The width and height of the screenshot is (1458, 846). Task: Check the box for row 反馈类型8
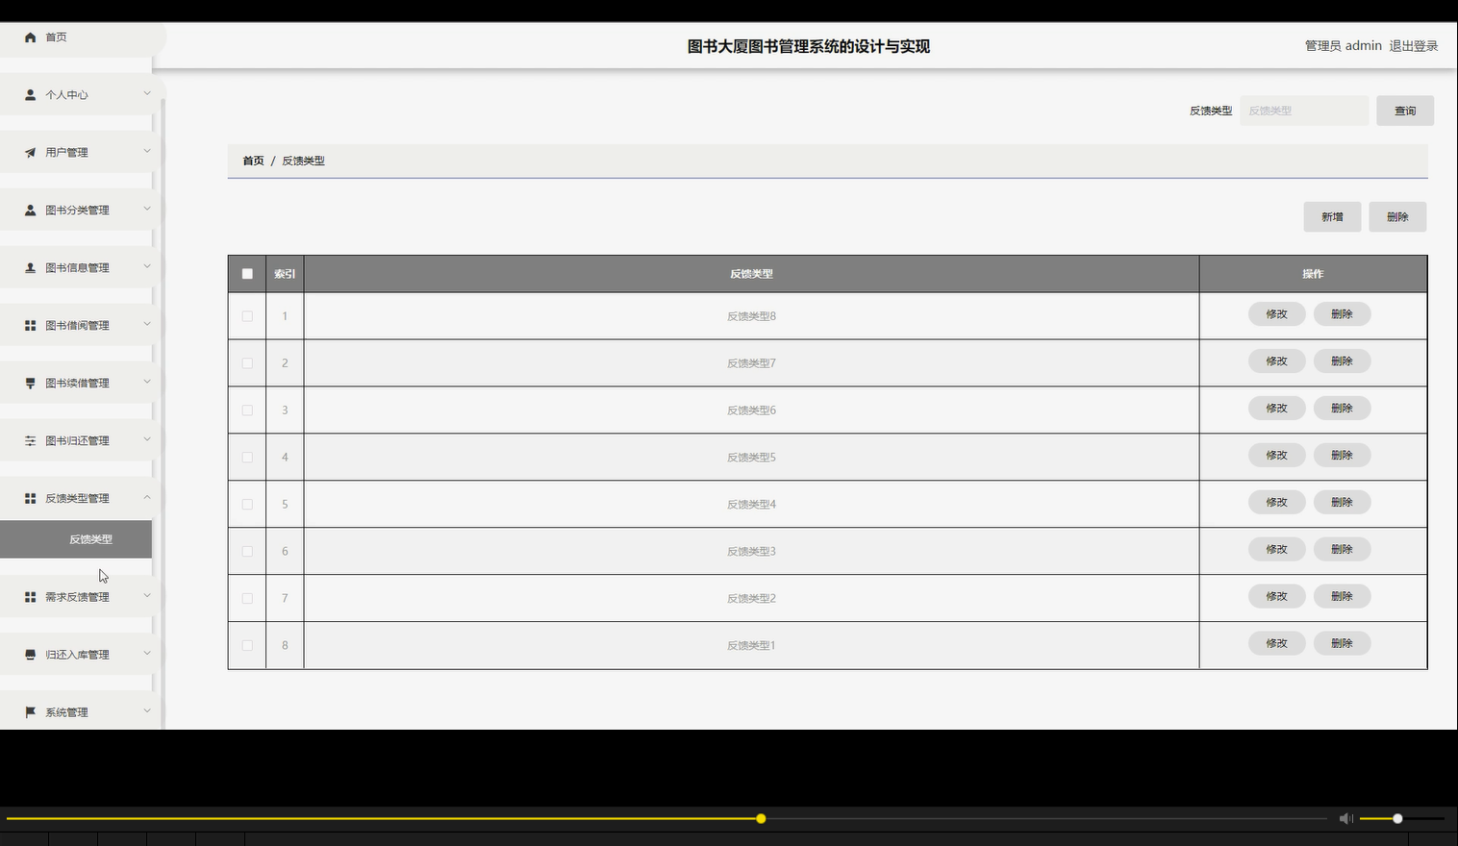pyautogui.click(x=247, y=316)
